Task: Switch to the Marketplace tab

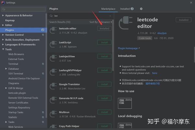Action: [108, 9]
